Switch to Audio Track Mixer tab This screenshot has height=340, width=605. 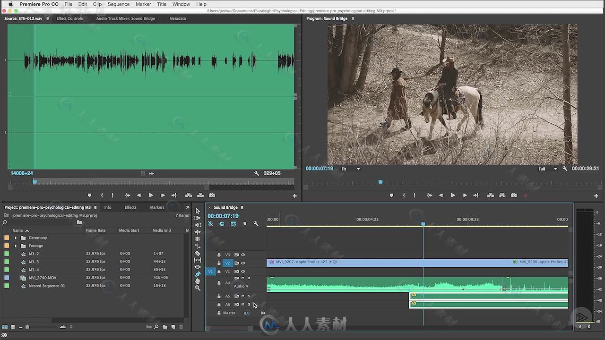pos(126,18)
